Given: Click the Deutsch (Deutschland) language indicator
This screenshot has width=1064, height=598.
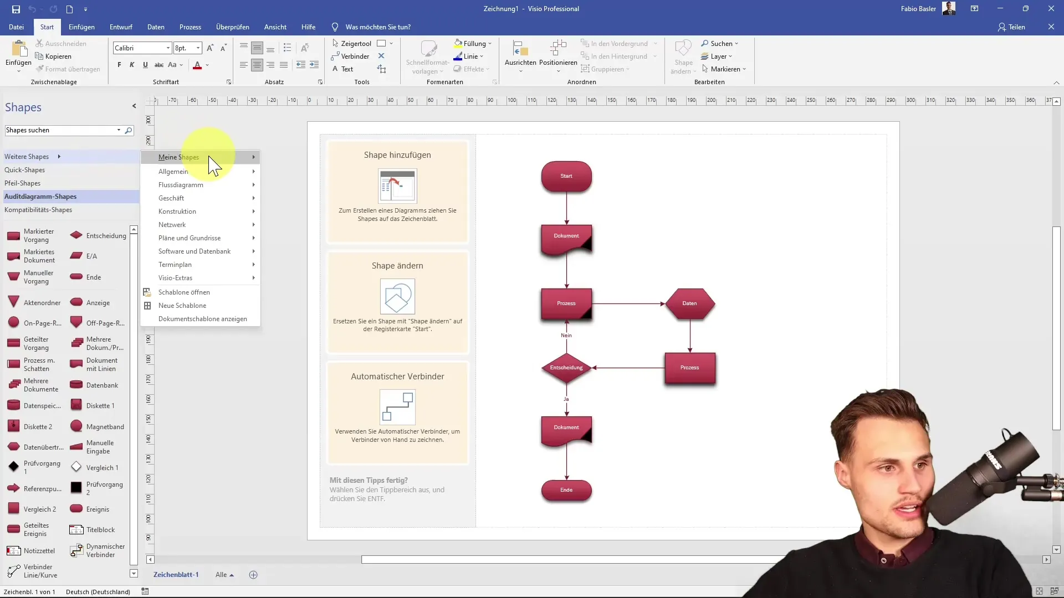Looking at the screenshot, I should pyautogui.click(x=98, y=591).
